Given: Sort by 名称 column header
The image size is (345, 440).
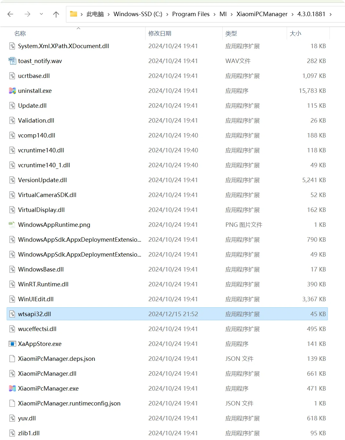Looking at the screenshot, I should click(20, 34).
